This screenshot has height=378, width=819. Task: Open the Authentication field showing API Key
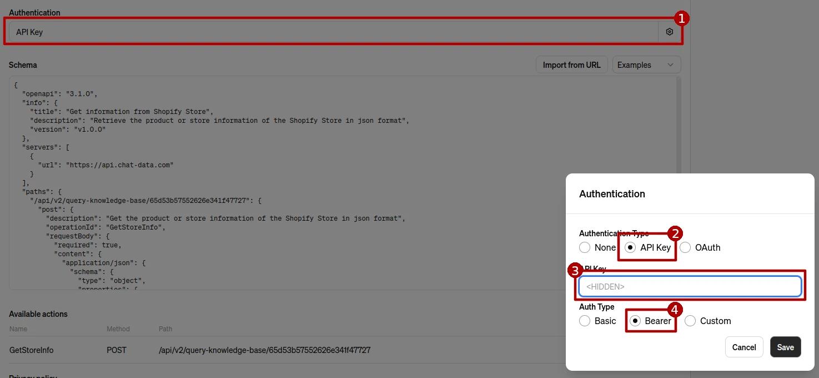333,32
